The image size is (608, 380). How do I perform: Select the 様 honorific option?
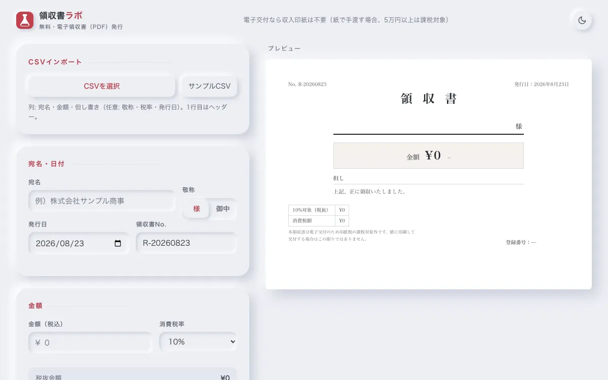tap(197, 209)
